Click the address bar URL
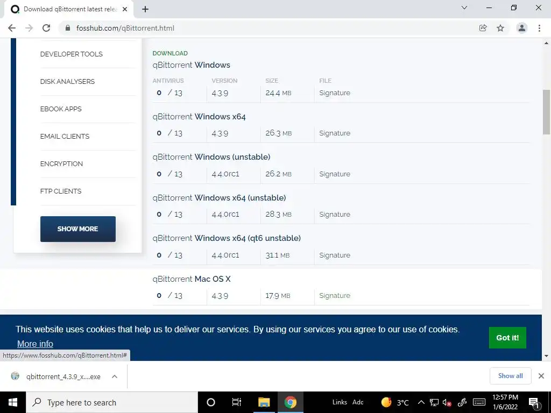The height and width of the screenshot is (413, 551). 125,28
